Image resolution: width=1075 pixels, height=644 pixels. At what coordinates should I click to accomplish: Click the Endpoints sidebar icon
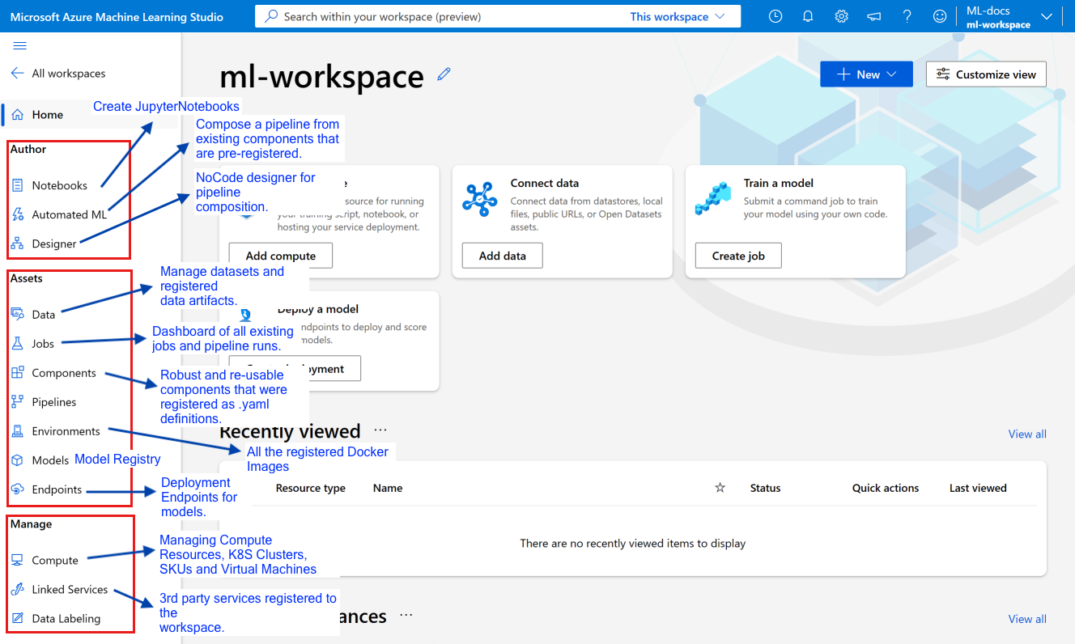coord(17,489)
